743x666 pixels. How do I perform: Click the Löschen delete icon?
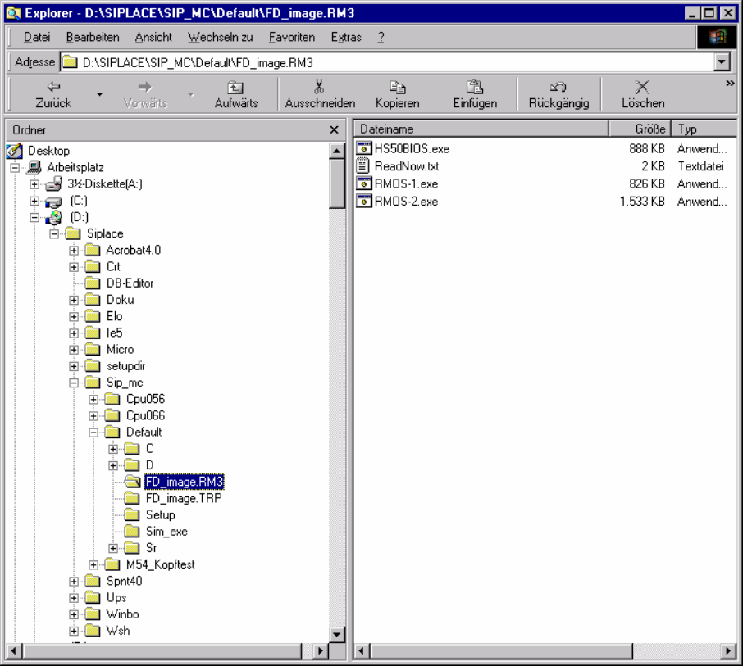coord(642,87)
